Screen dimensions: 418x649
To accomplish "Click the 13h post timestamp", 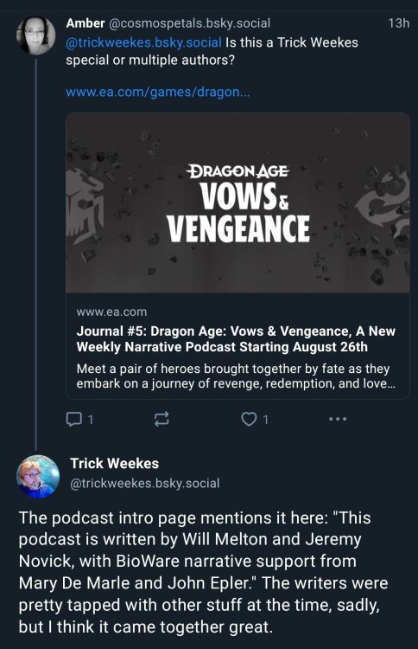I will [399, 22].
